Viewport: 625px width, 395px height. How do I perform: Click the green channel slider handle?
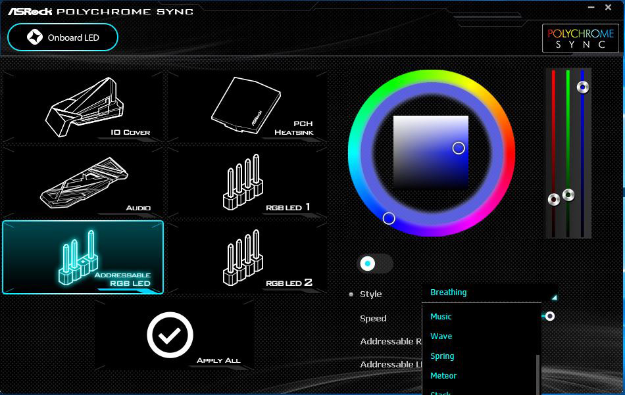[x=568, y=195]
